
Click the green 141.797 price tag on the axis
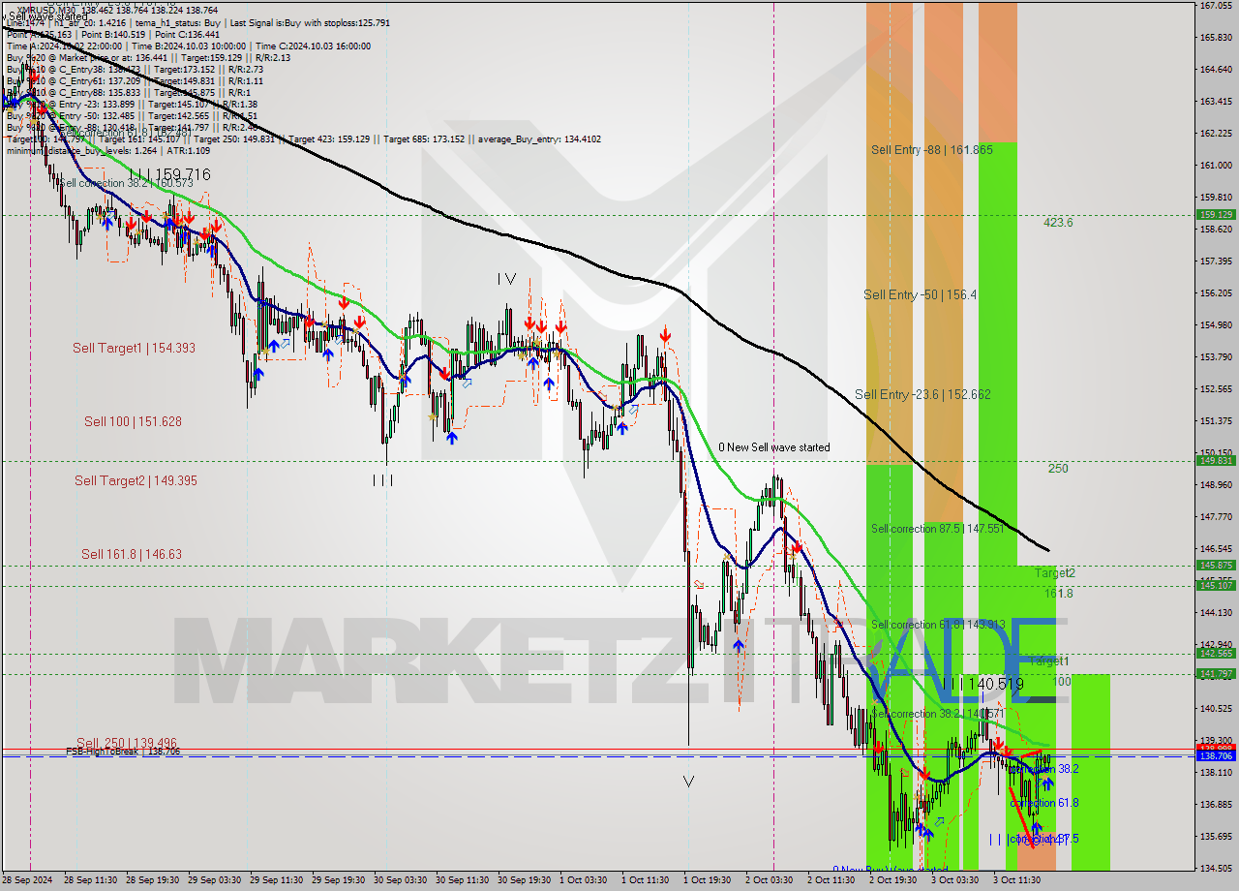coord(1216,673)
